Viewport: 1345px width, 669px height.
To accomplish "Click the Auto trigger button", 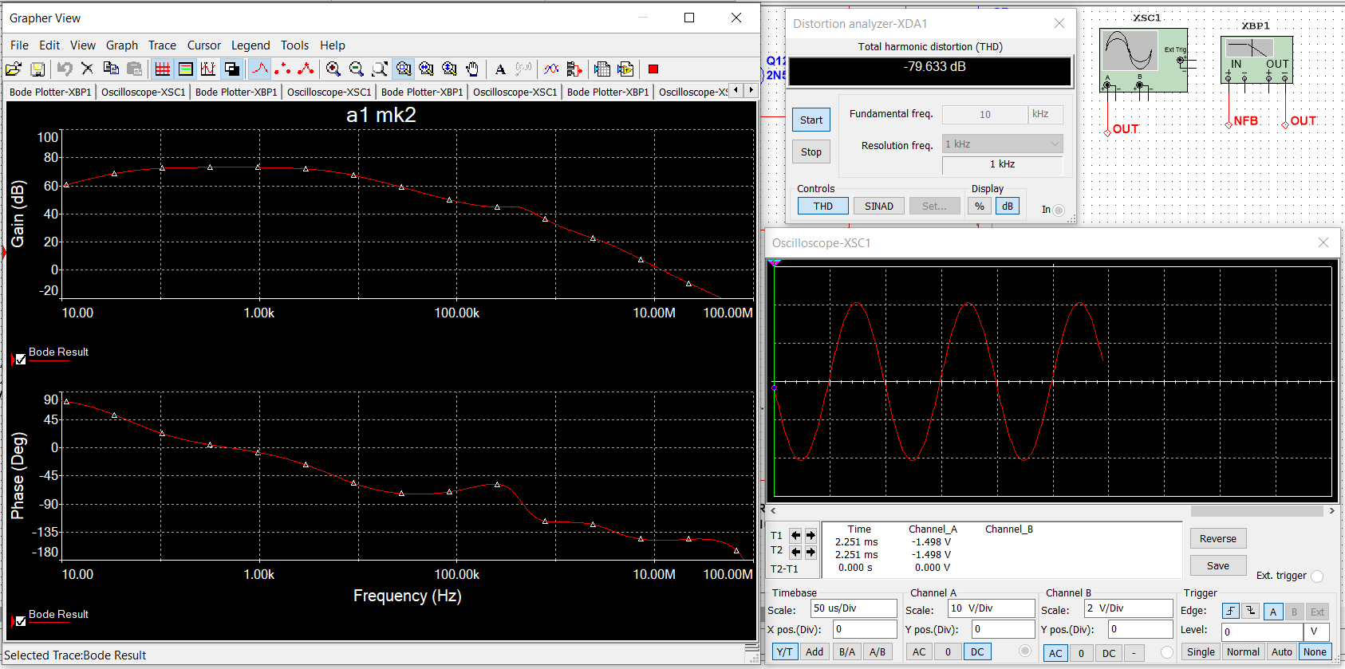I will pyautogui.click(x=1282, y=651).
